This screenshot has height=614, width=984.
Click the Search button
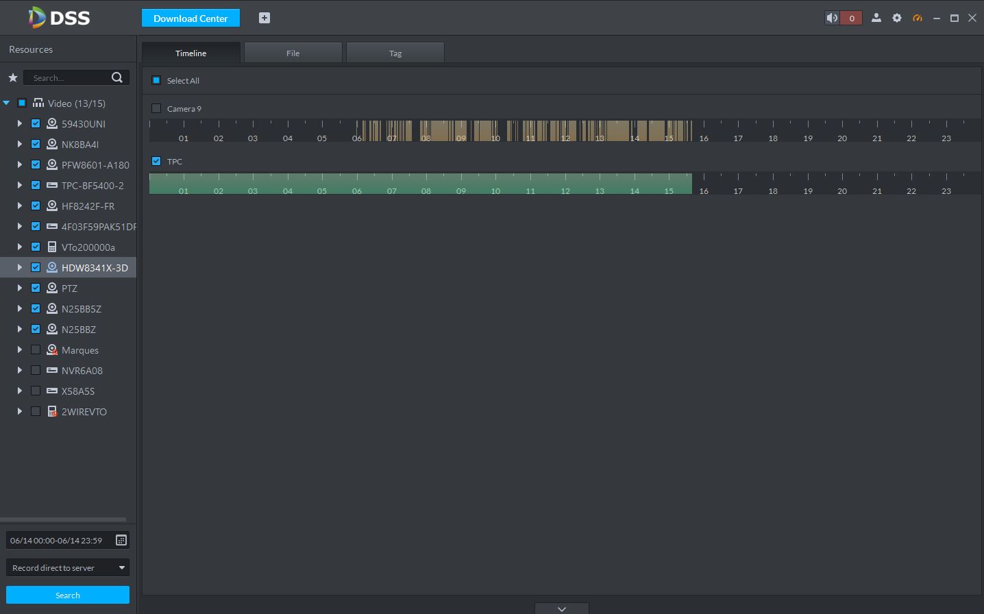coord(68,595)
